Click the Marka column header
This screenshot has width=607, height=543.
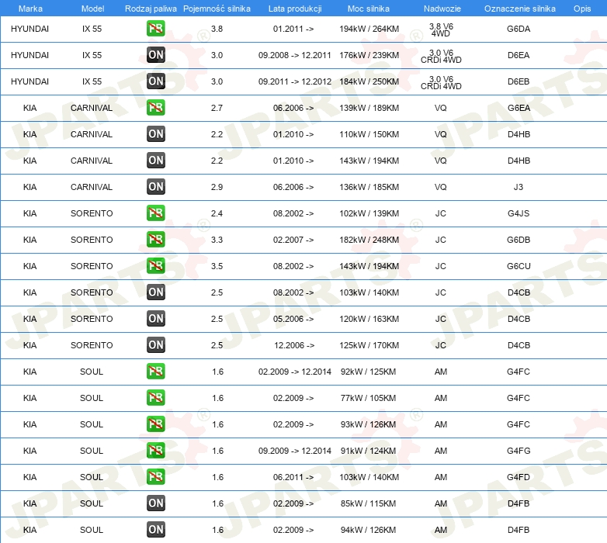click(x=30, y=9)
